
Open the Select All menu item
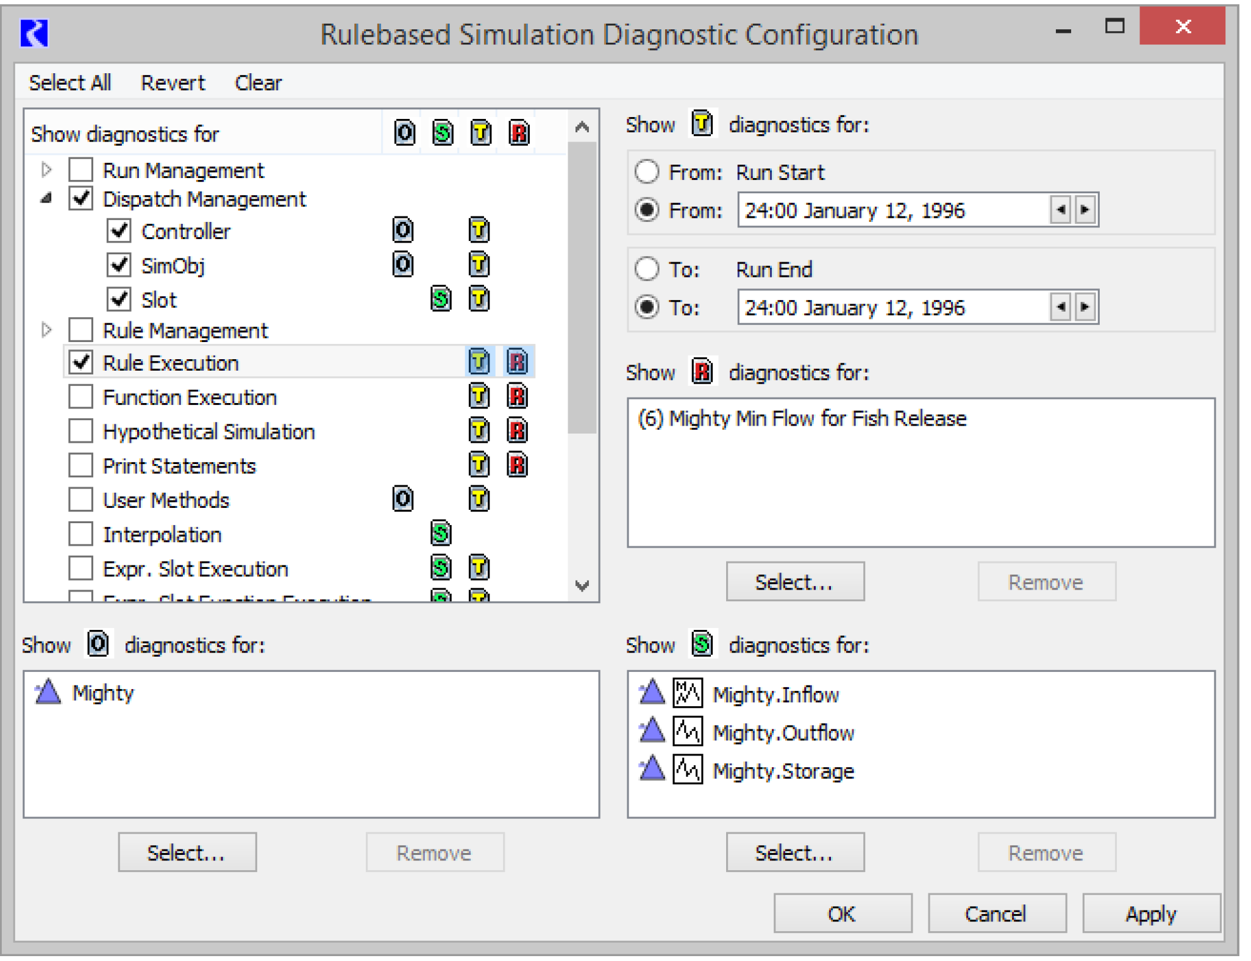(70, 82)
